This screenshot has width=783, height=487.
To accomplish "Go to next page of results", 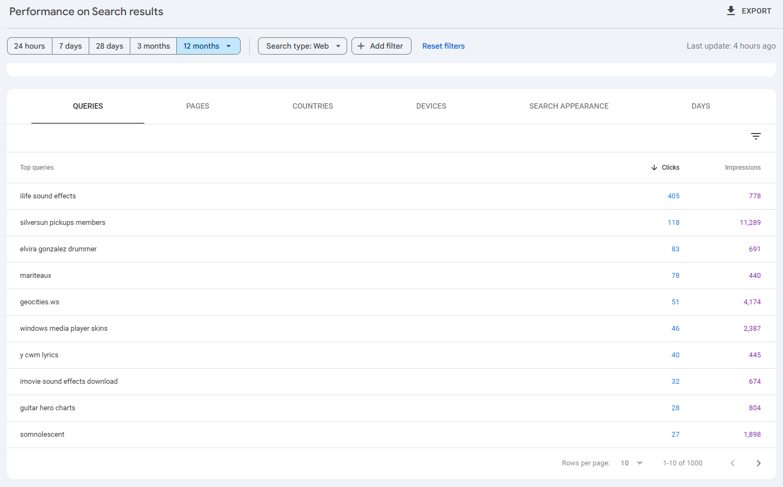I will click(x=758, y=463).
